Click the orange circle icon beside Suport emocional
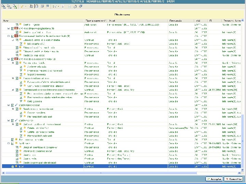246x184 pixels. [25, 74]
